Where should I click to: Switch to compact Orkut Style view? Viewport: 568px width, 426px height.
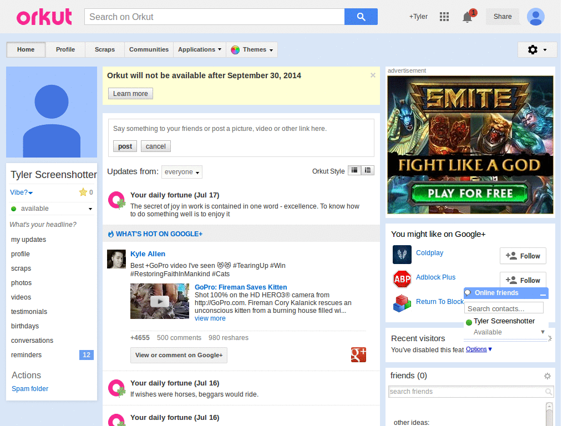[354, 170]
